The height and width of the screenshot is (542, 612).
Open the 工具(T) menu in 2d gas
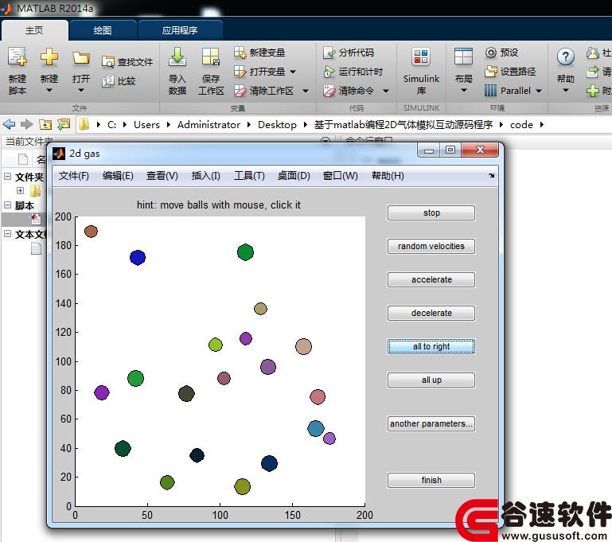[x=249, y=176]
